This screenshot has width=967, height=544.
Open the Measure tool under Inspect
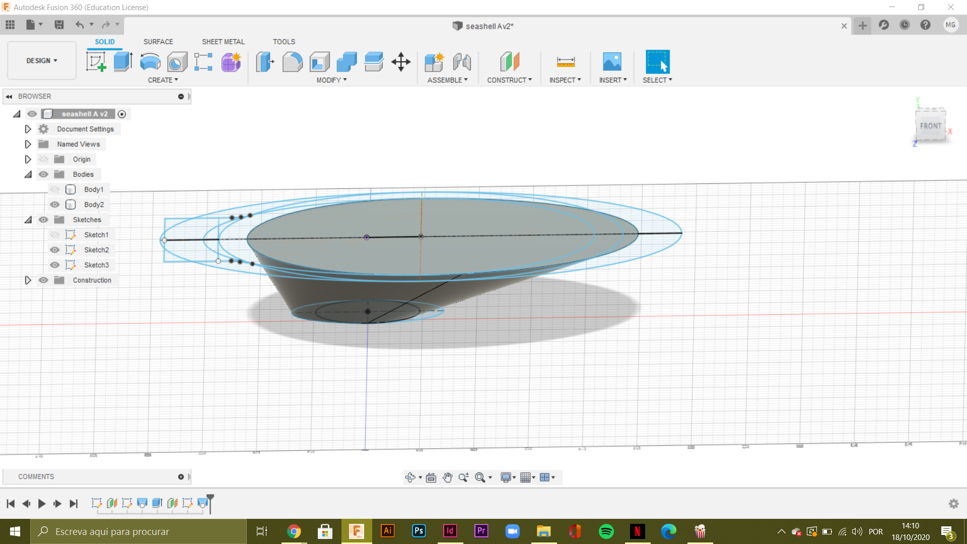click(565, 61)
